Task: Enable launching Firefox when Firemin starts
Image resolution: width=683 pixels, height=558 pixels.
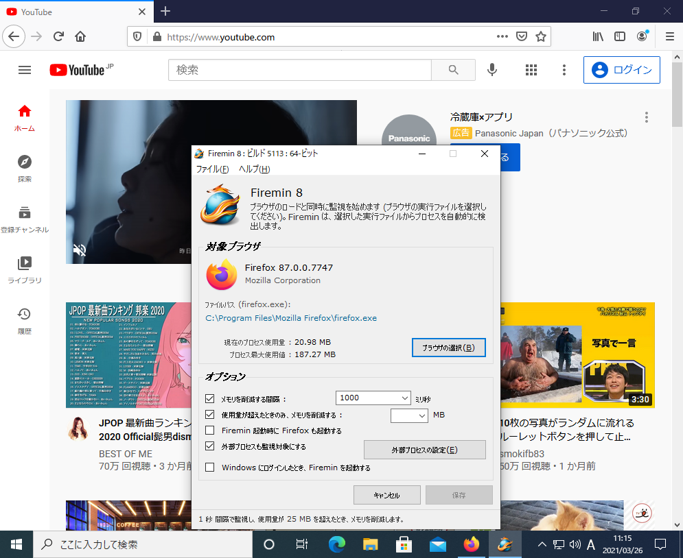Action: pos(210,430)
